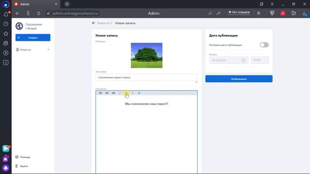Open a new browser tab with plus icon
The width and height of the screenshot is (310, 174).
point(67,4)
